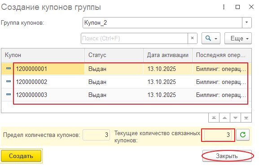Image resolution: width=259 pixels, height=167 pixels.
Task: Jump to the first list row arrow
Action: pyautogui.click(x=214, y=118)
